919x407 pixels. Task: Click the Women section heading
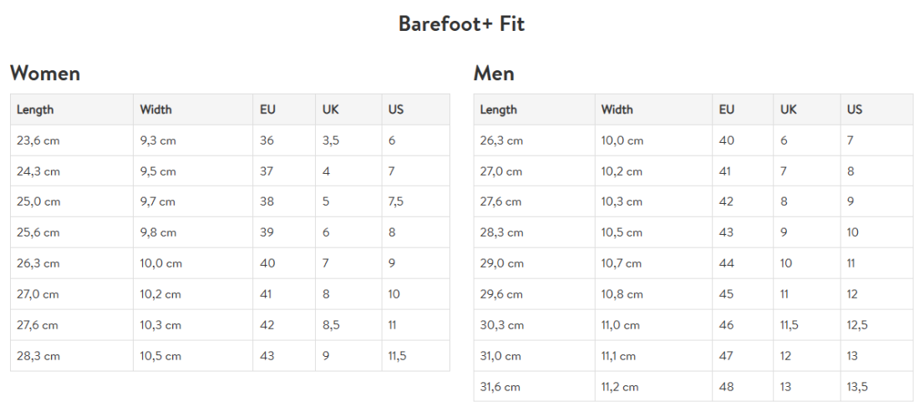pyautogui.click(x=45, y=74)
